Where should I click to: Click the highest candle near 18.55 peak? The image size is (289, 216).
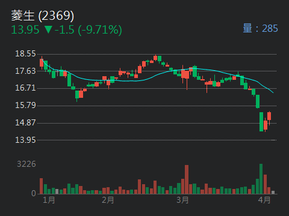[x=155, y=58]
